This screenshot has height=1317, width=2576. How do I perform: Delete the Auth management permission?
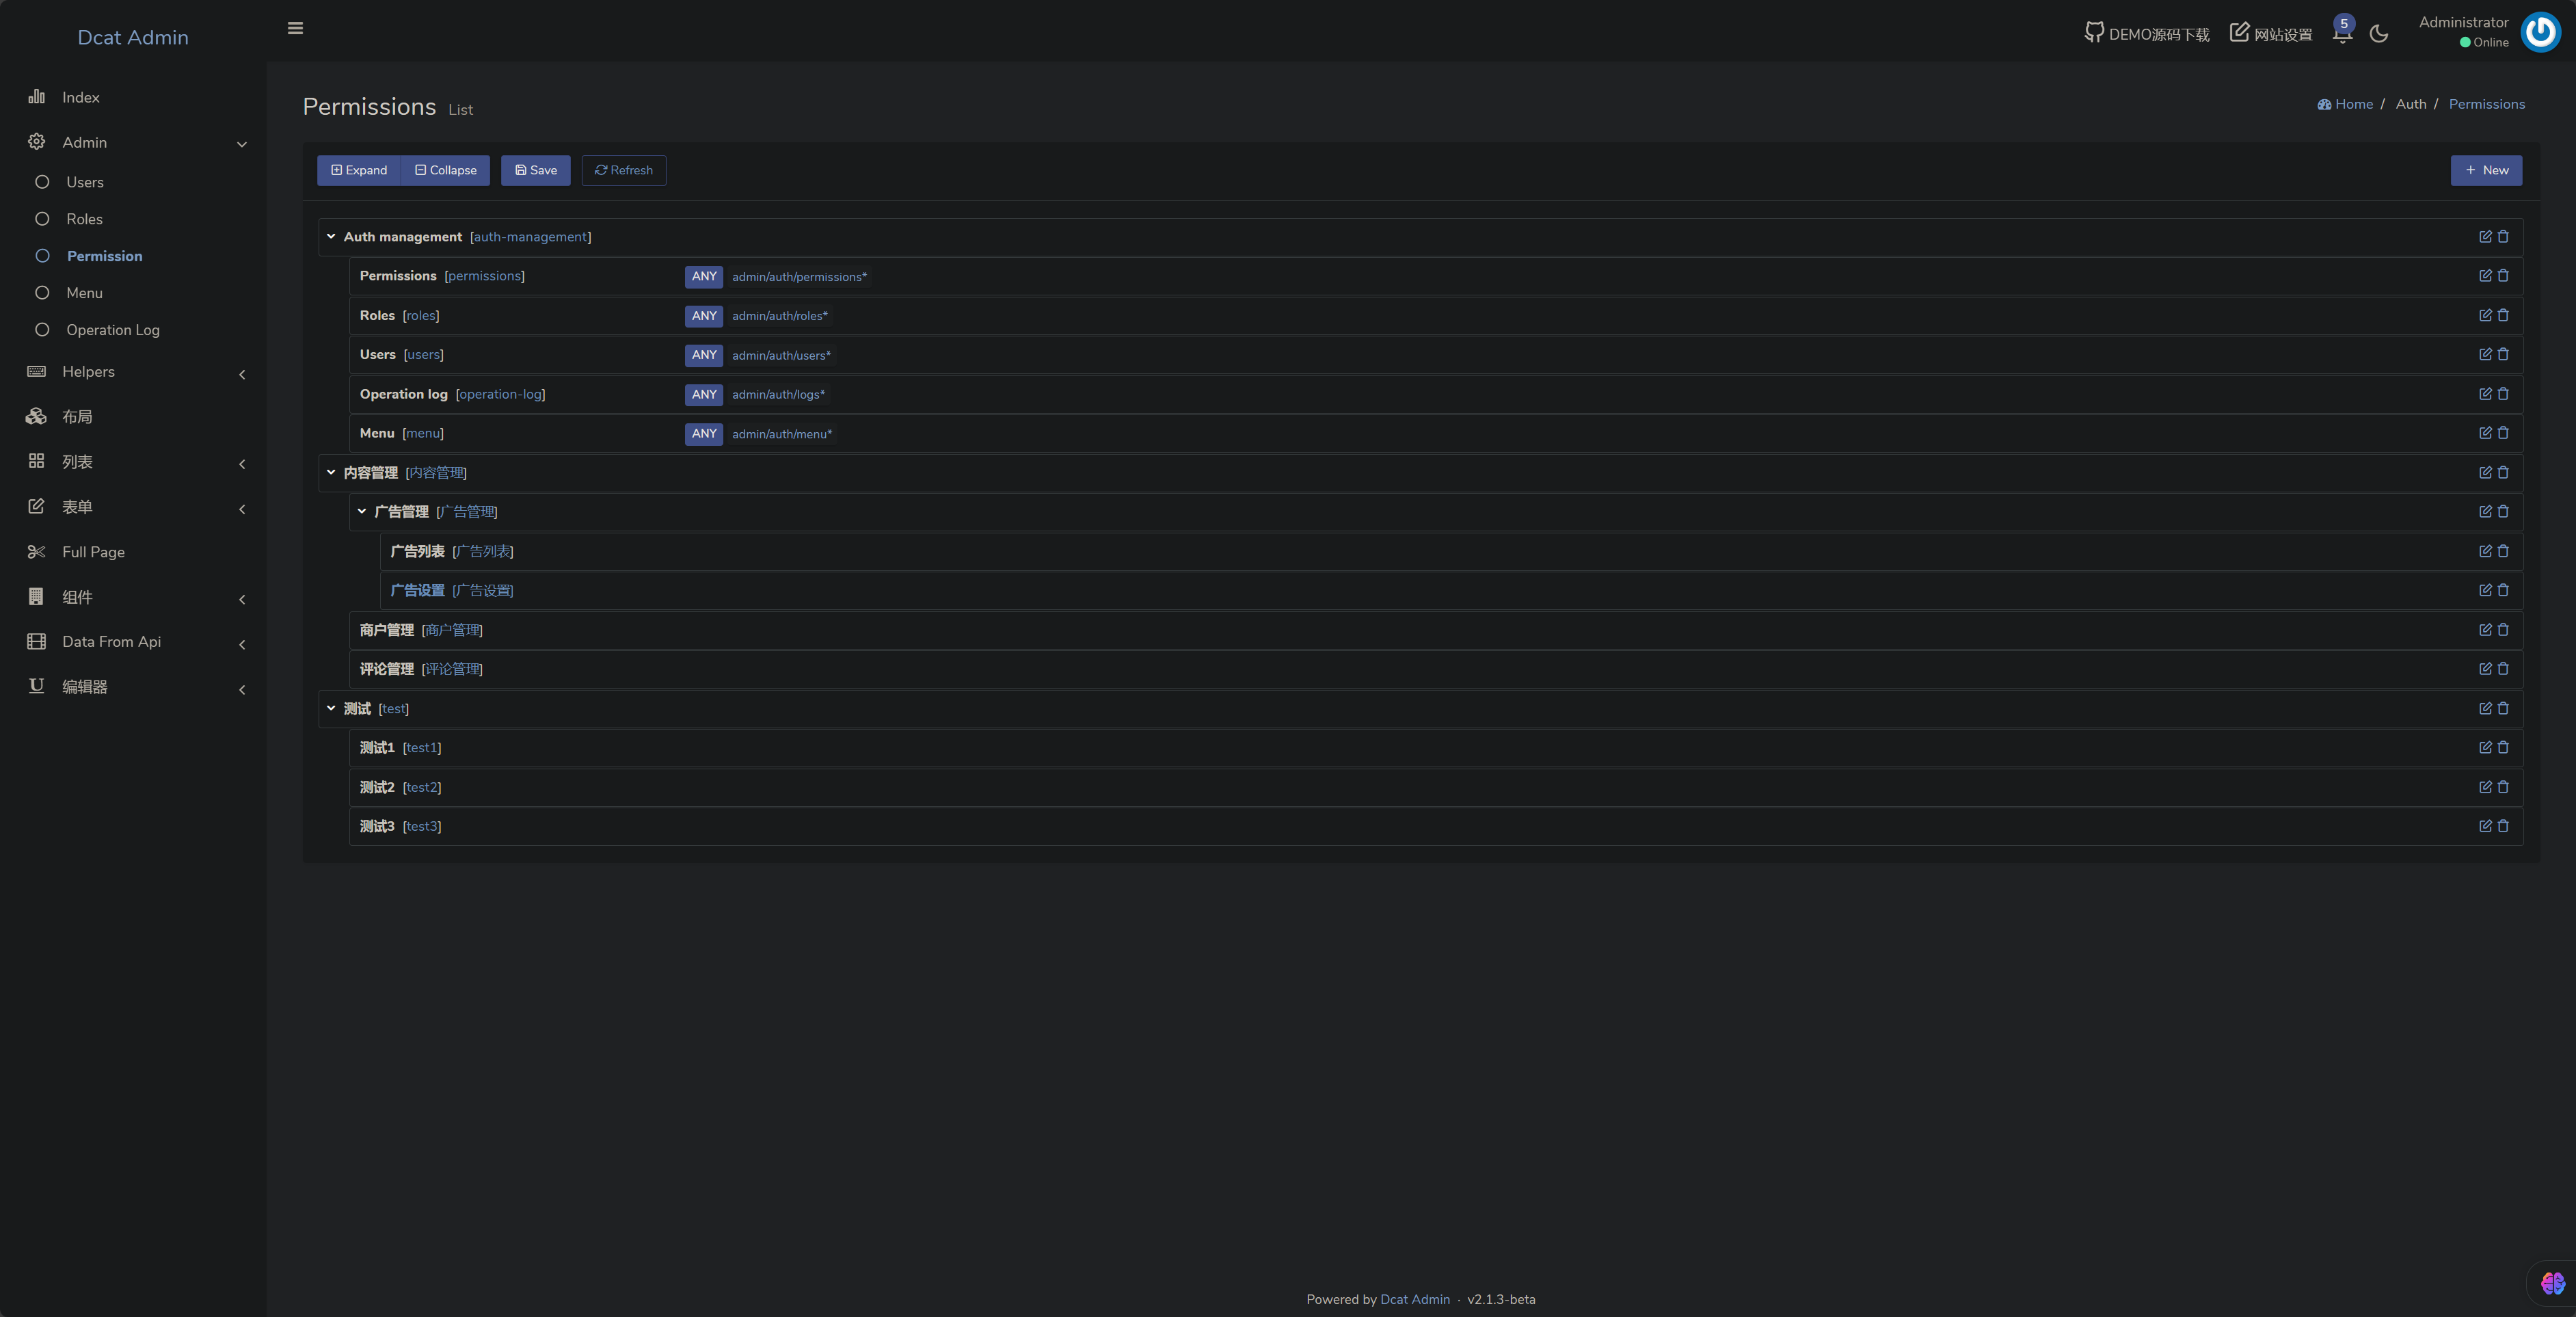click(2503, 237)
